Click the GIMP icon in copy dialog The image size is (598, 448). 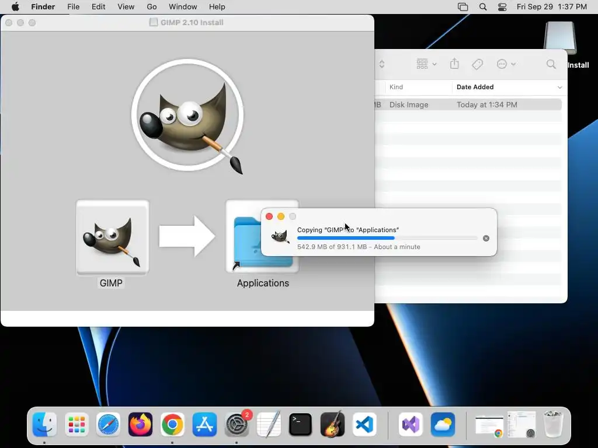[x=280, y=237]
